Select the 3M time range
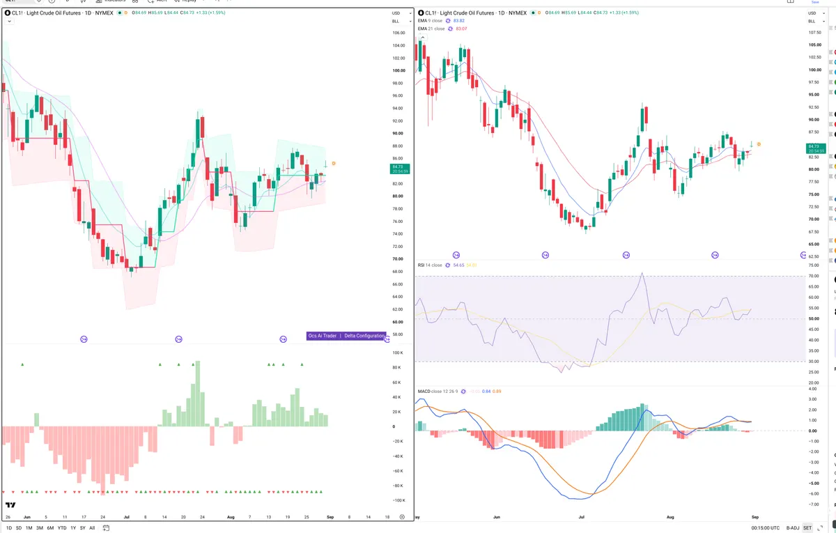This screenshot has height=533, width=836. pyautogui.click(x=40, y=527)
